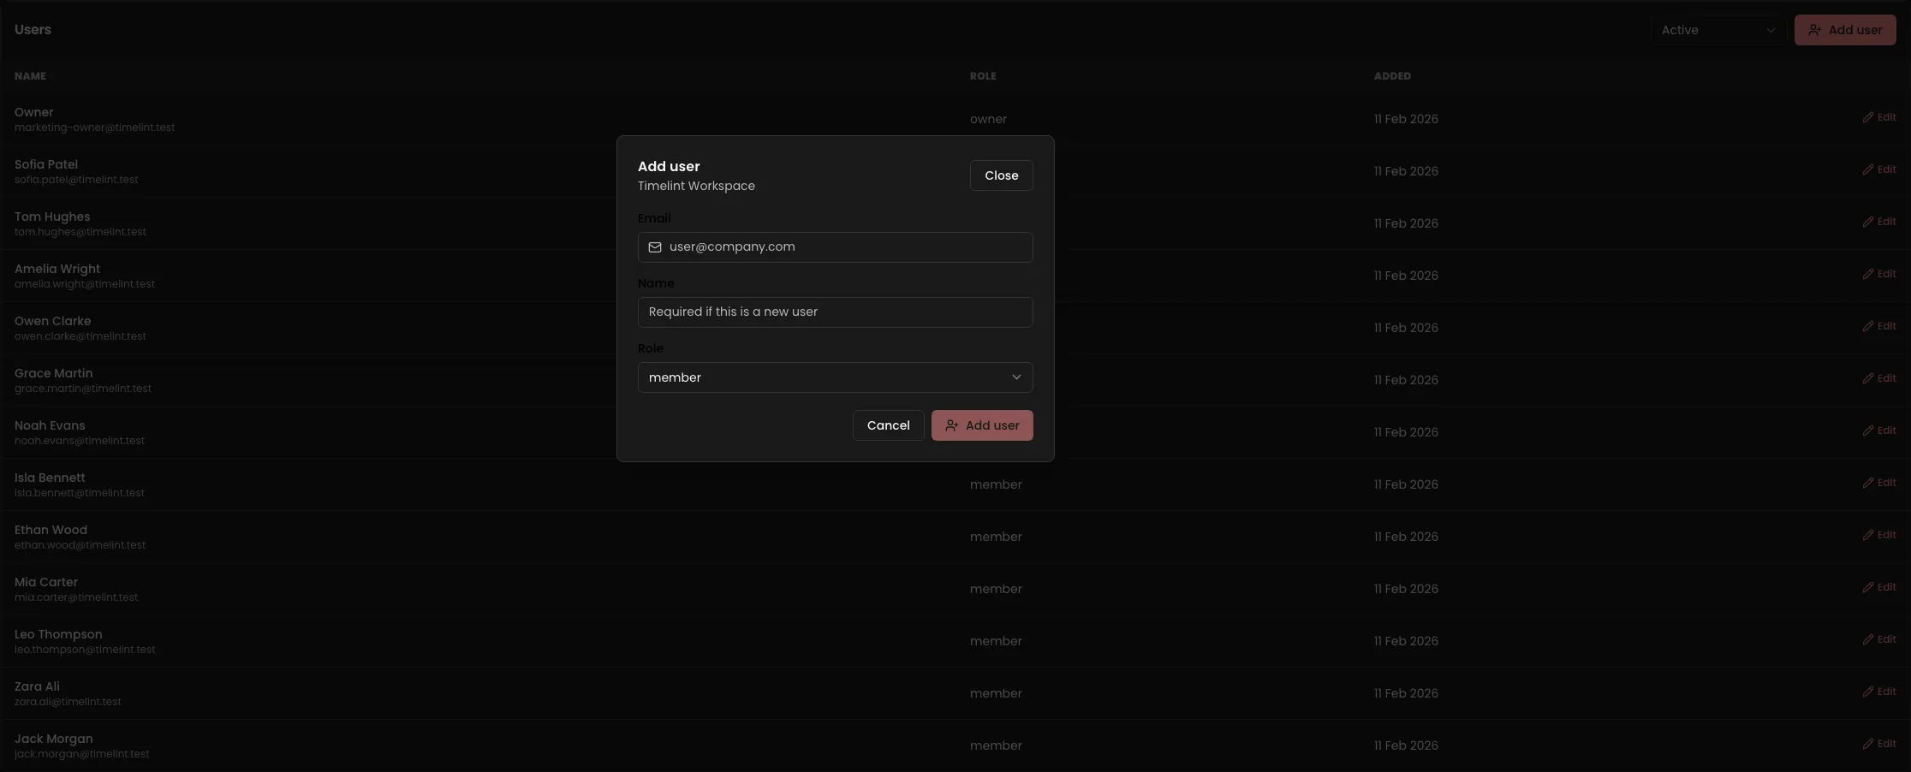Click the pencil Edit icon for Sofia Patel
The width and height of the screenshot is (1911, 772).
coord(1867,169)
